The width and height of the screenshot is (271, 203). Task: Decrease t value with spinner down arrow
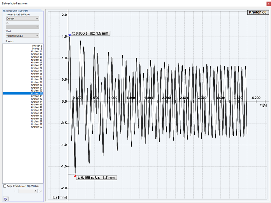coord(36,192)
